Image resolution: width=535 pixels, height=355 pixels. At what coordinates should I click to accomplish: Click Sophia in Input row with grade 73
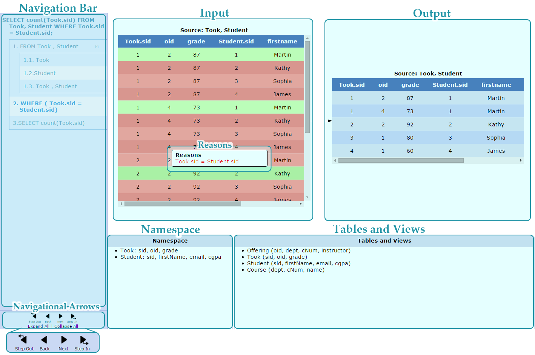[x=282, y=134]
